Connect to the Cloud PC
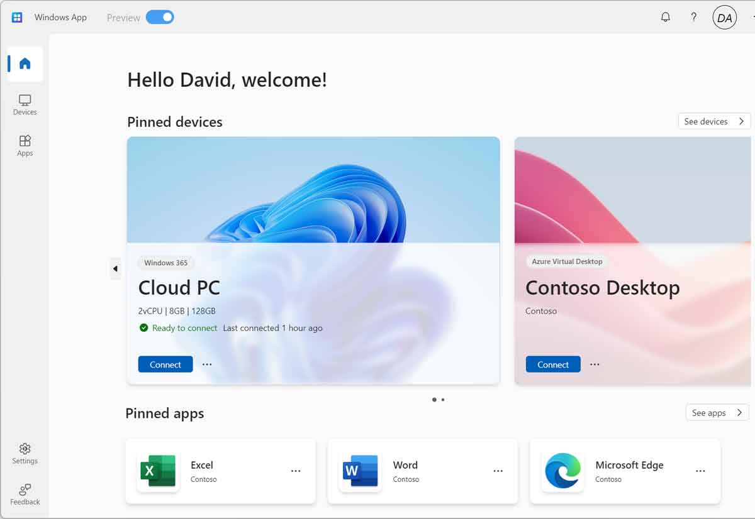The image size is (755, 519). tap(165, 364)
